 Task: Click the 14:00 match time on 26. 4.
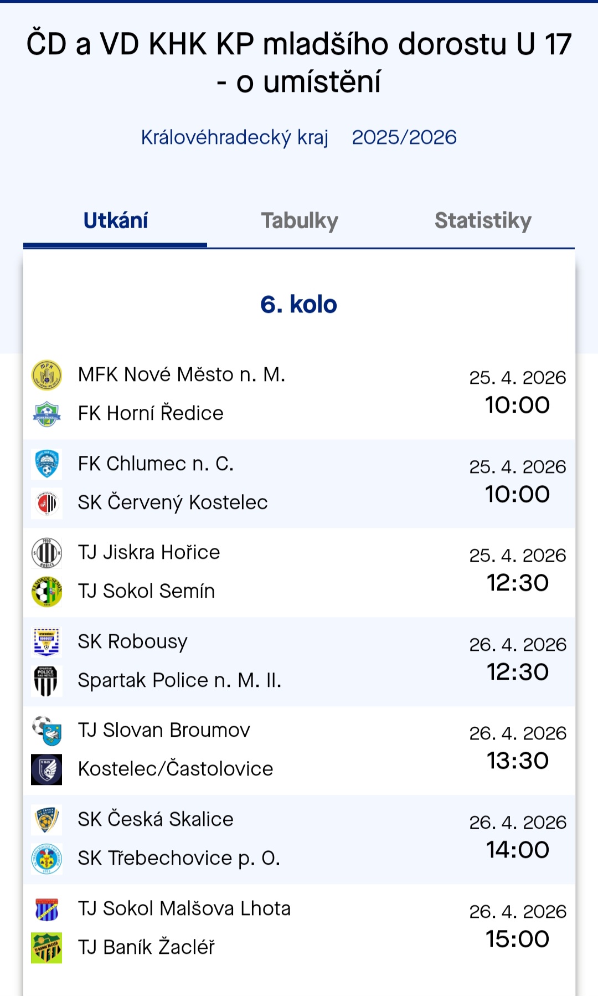(x=518, y=850)
